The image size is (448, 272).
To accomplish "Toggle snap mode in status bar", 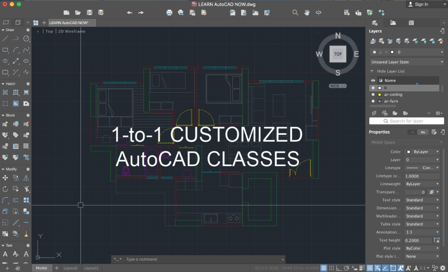I will (332, 268).
